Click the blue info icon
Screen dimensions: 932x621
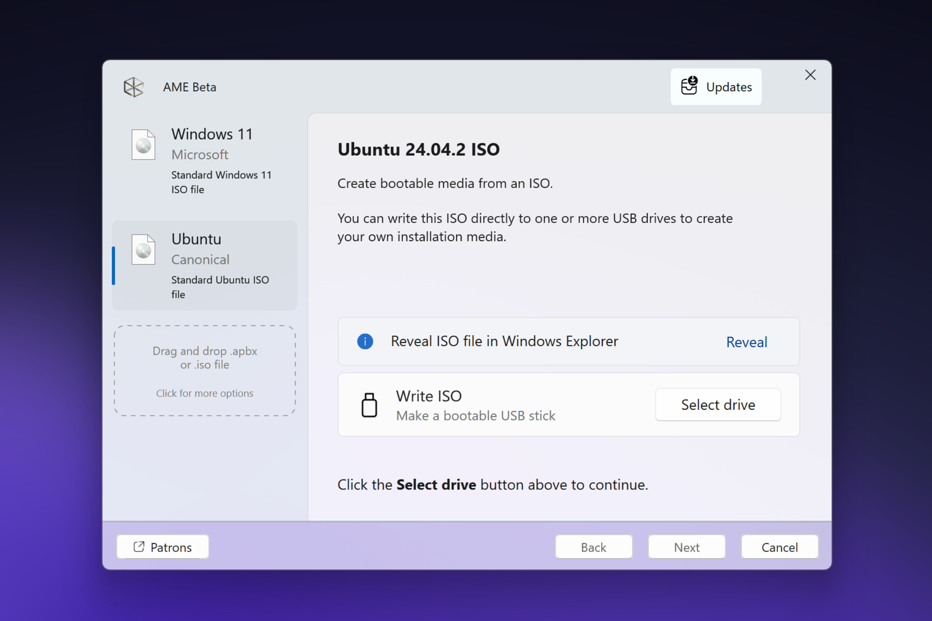pyautogui.click(x=365, y=342)
